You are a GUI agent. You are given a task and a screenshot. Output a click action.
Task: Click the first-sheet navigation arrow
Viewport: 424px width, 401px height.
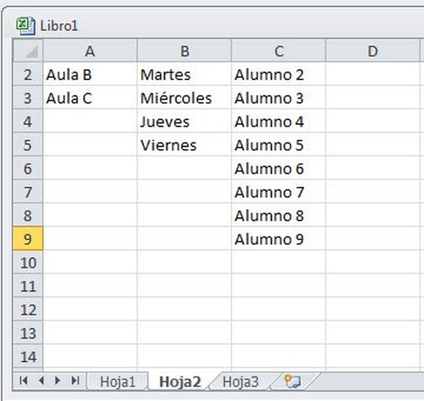23,381
